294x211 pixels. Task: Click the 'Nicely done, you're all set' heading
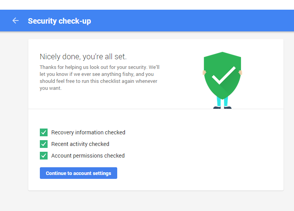click(x=83, y=57)
